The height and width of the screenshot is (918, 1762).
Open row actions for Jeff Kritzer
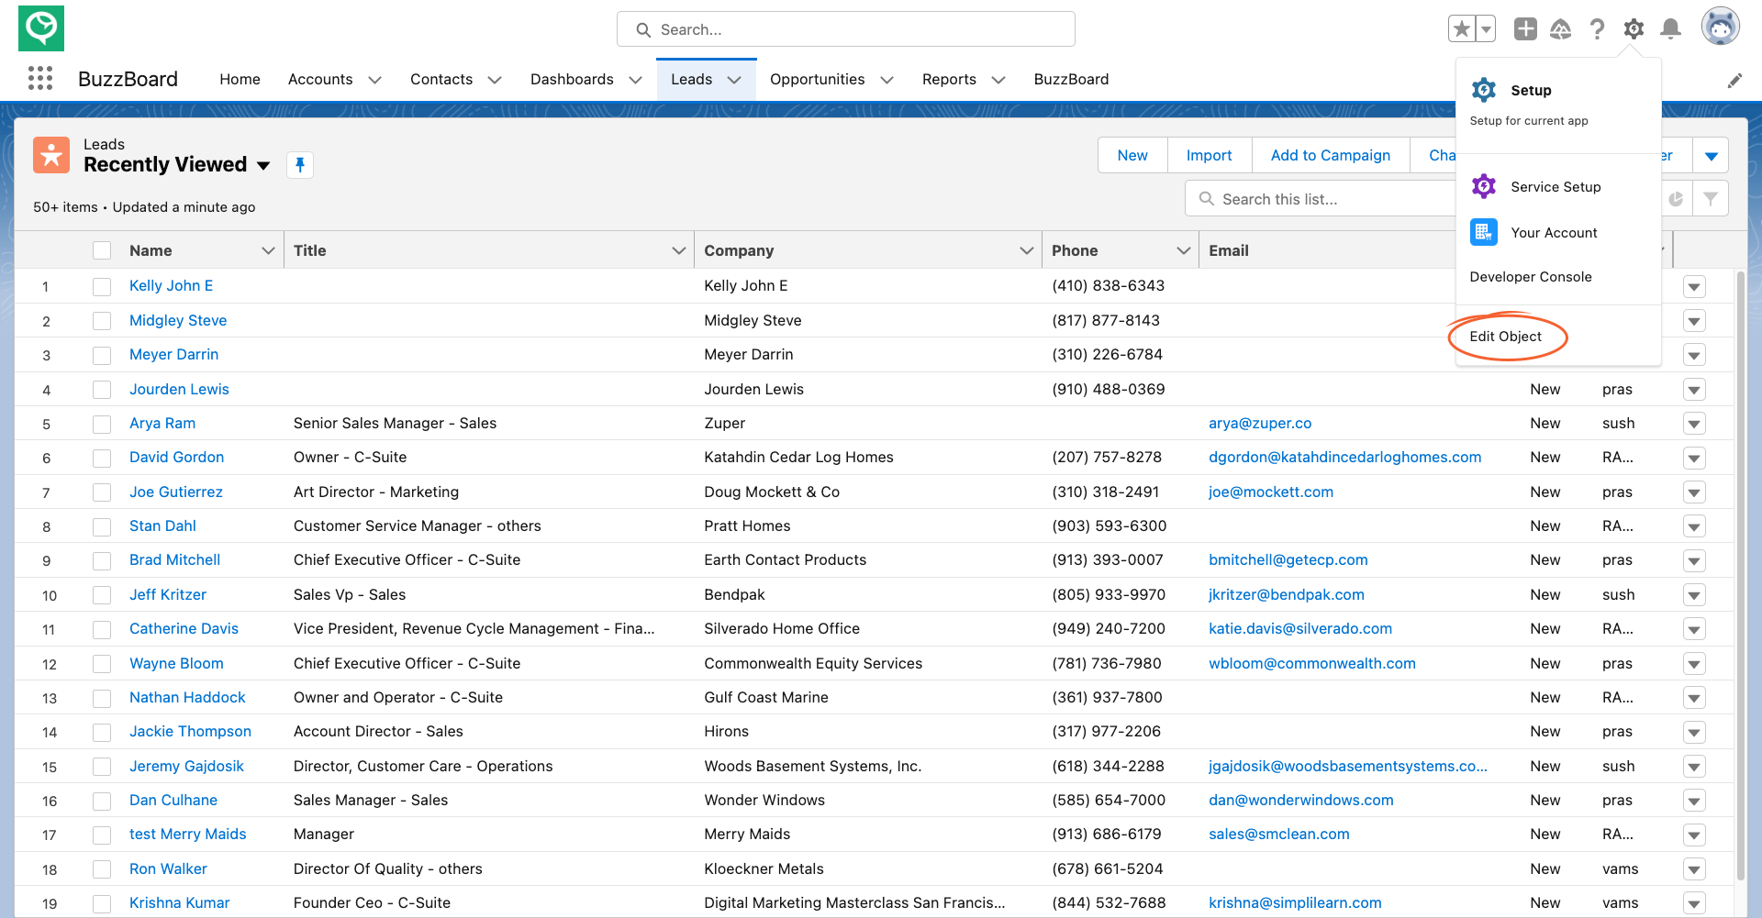coord(1694,595)
